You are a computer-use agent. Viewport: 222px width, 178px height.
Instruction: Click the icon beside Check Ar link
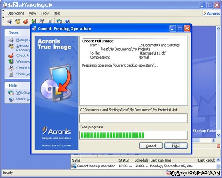click(11, 55)
